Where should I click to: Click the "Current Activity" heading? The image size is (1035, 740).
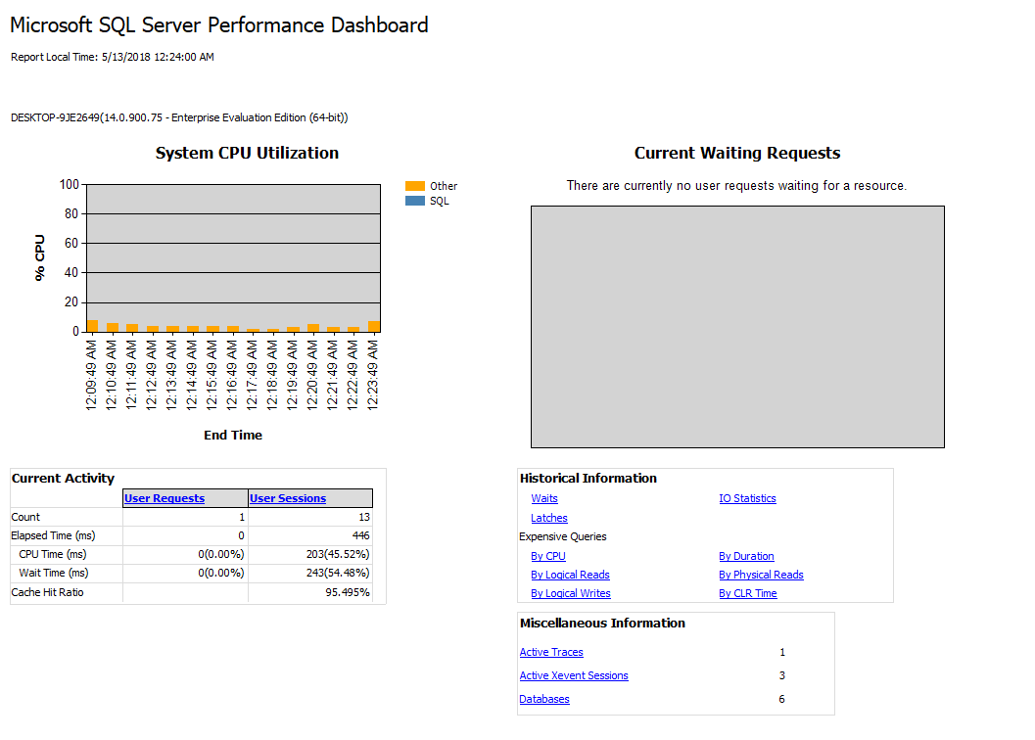[63, 479]
